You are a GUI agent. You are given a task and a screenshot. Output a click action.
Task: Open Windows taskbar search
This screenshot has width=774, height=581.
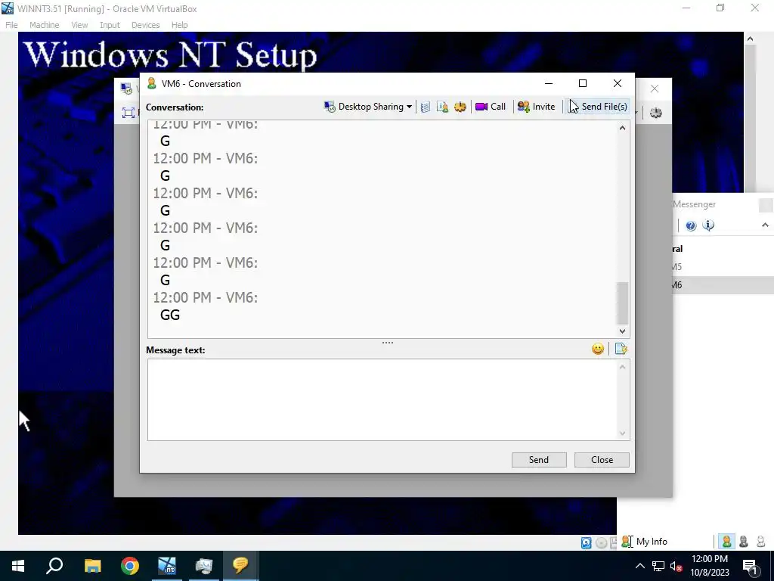[54, 566]
